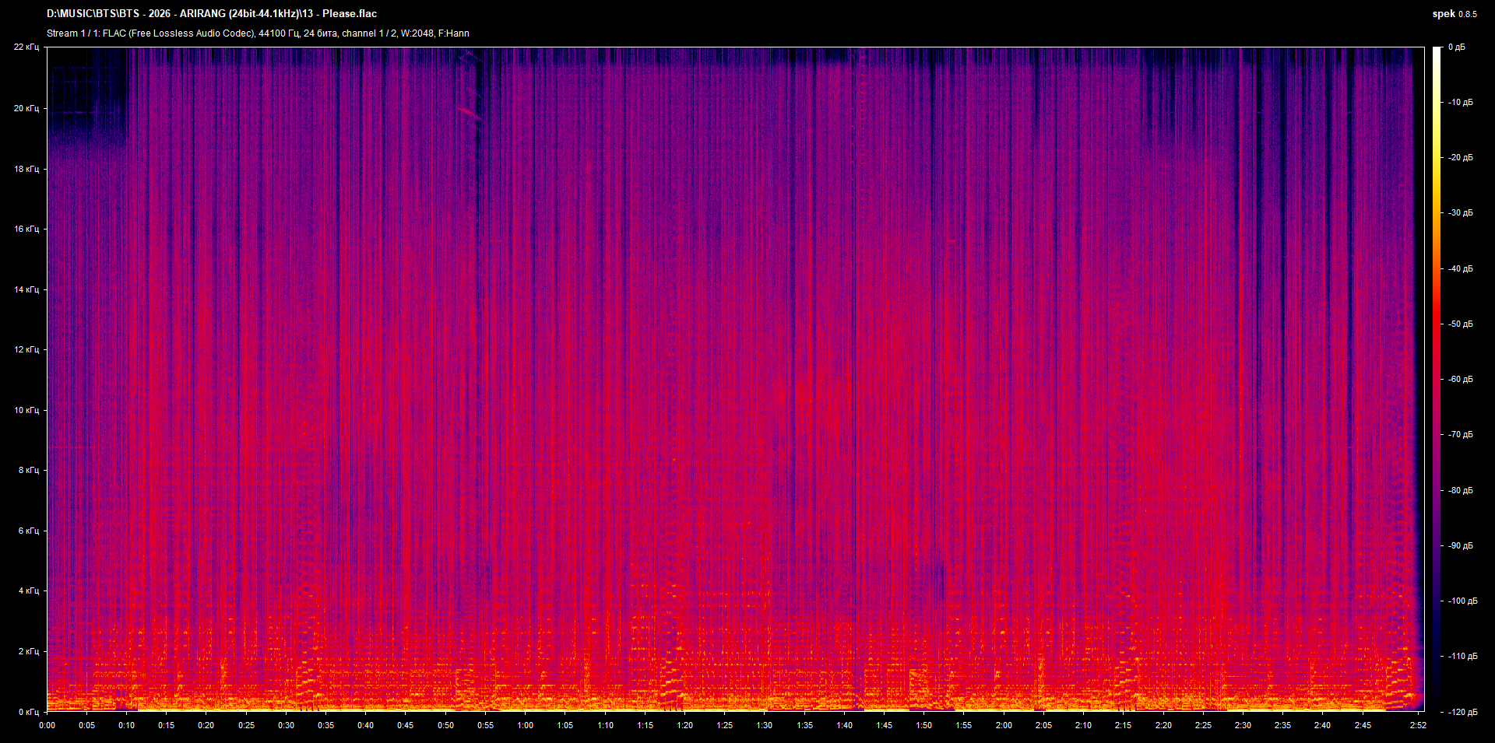Click the '2:52' end timeline marker
The image size is (1495, 743).
(1419, 724)
